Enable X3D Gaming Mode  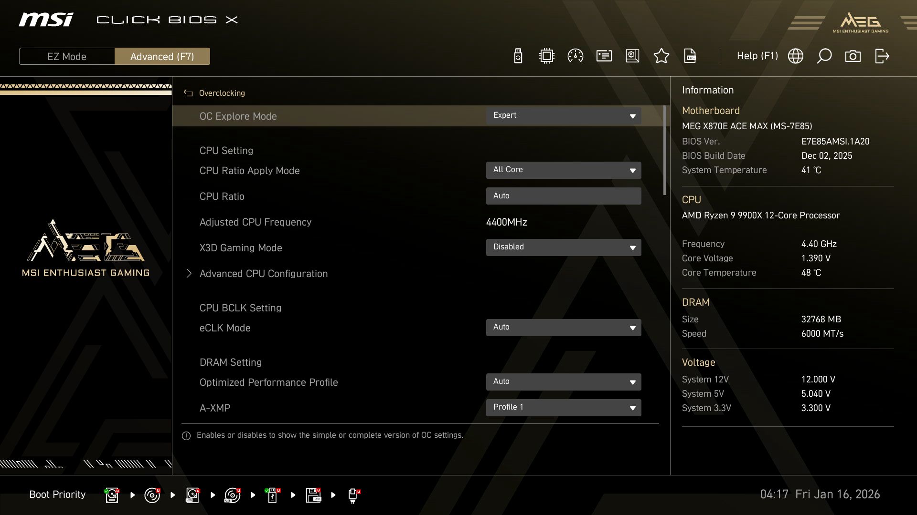[x=564, y=247]
